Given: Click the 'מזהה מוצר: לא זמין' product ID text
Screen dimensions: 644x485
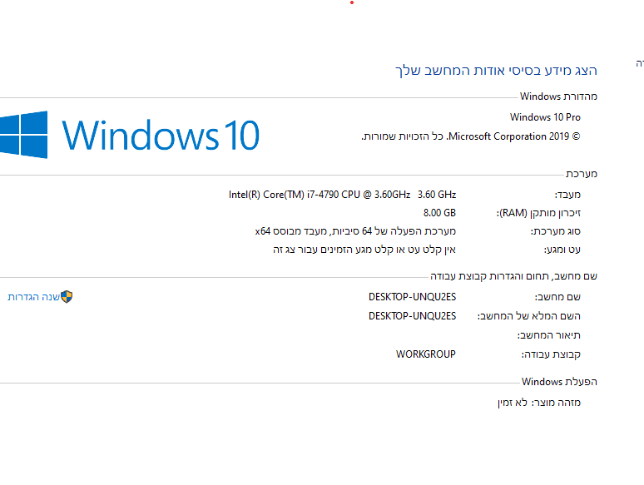Looking at the screenshot, I should [x=539, y=403].
